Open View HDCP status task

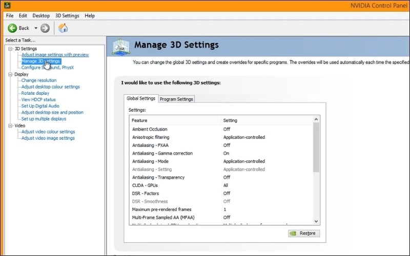click(x=39, y=99)
